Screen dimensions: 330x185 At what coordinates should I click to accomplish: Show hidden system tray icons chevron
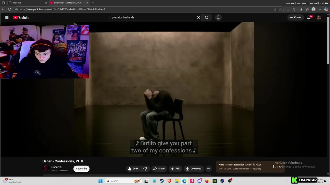(287, 181)
